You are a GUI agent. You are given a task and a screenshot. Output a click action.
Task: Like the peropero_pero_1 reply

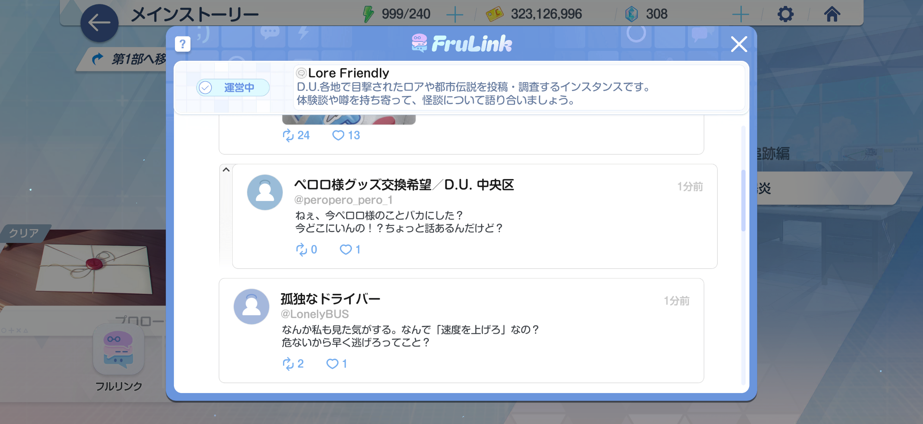tap(350, 249)
